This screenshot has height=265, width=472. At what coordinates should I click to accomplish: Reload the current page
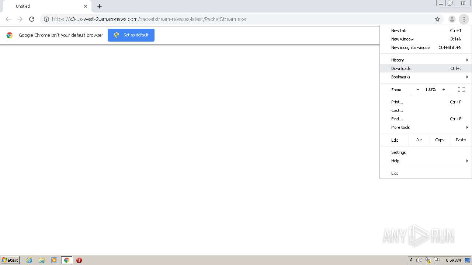(x=32, y=19)
